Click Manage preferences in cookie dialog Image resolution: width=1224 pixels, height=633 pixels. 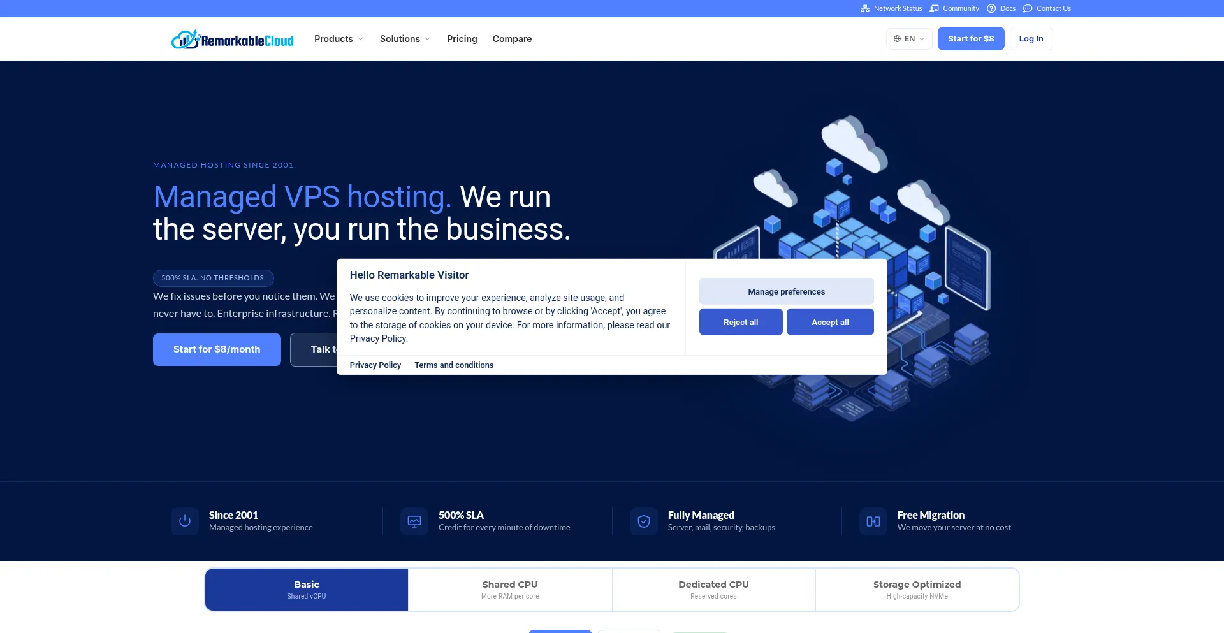point(786,291)
